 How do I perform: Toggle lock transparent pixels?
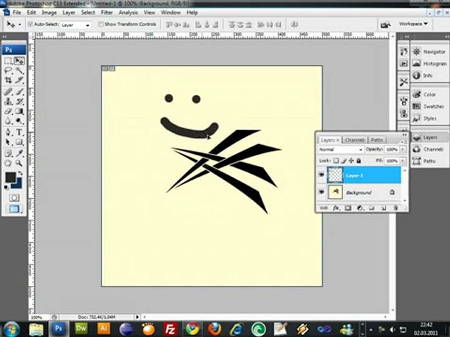click(x=336, y=161)
